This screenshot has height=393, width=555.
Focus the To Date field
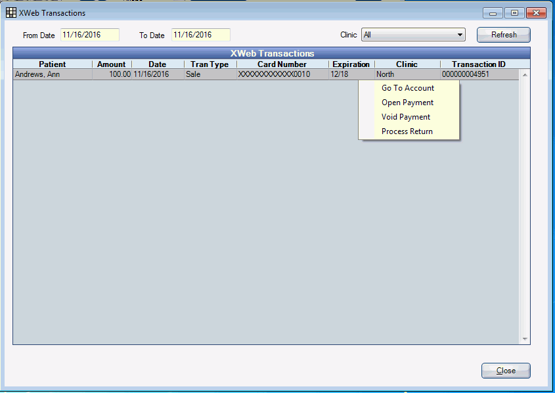201,35
